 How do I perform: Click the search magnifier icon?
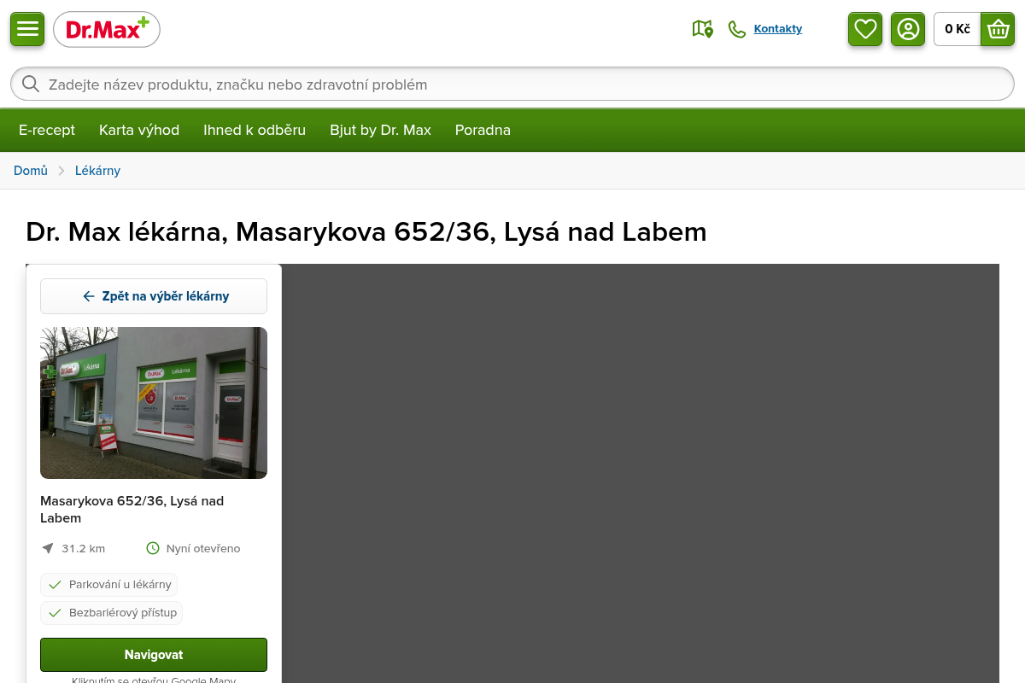click(31, 84)
